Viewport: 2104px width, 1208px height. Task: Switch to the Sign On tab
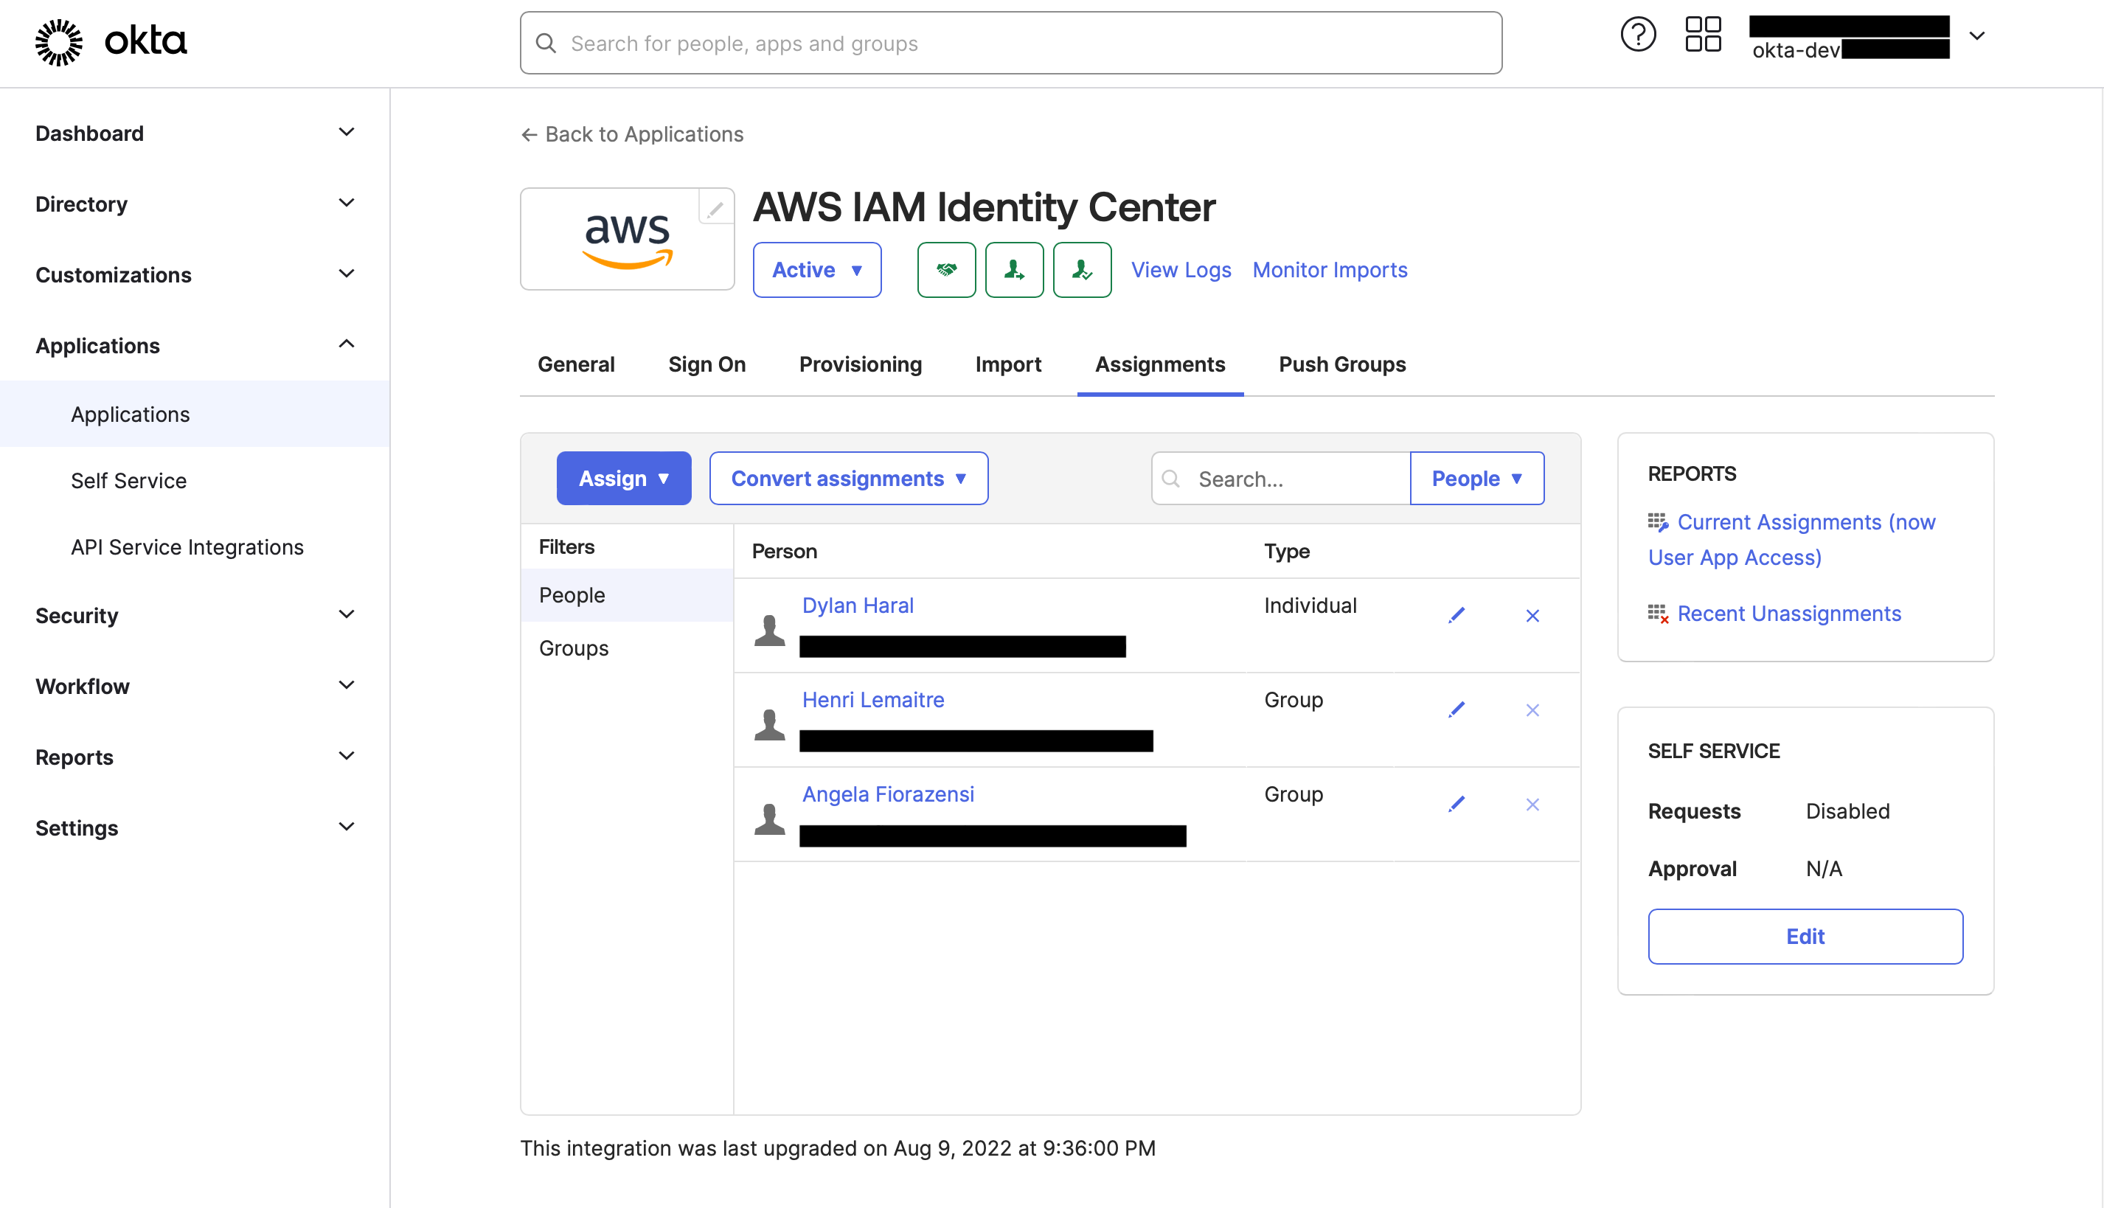click(x=706, y=364)
